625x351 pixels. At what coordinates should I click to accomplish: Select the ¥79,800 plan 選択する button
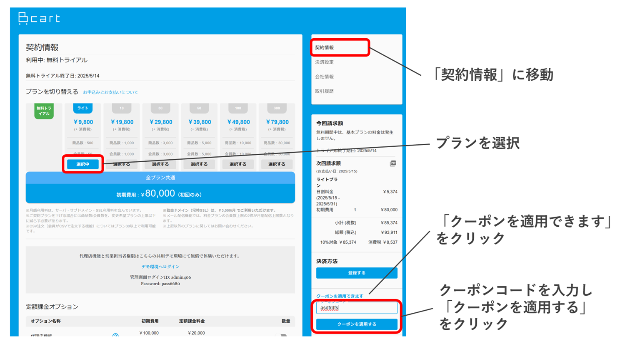coord(277,164)
